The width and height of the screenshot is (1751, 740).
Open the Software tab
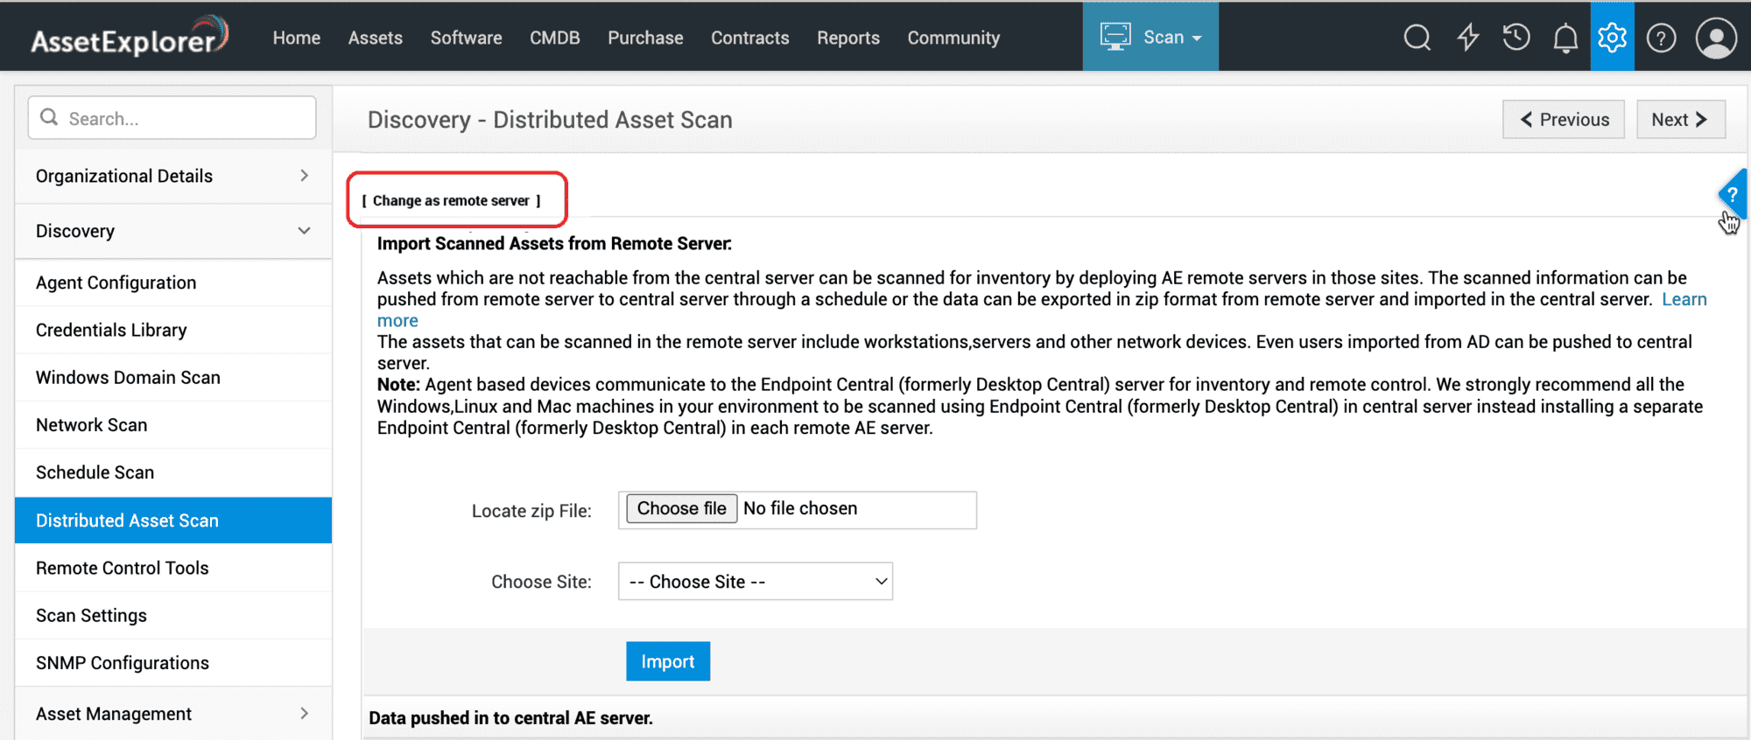click(x=467, y=38)
